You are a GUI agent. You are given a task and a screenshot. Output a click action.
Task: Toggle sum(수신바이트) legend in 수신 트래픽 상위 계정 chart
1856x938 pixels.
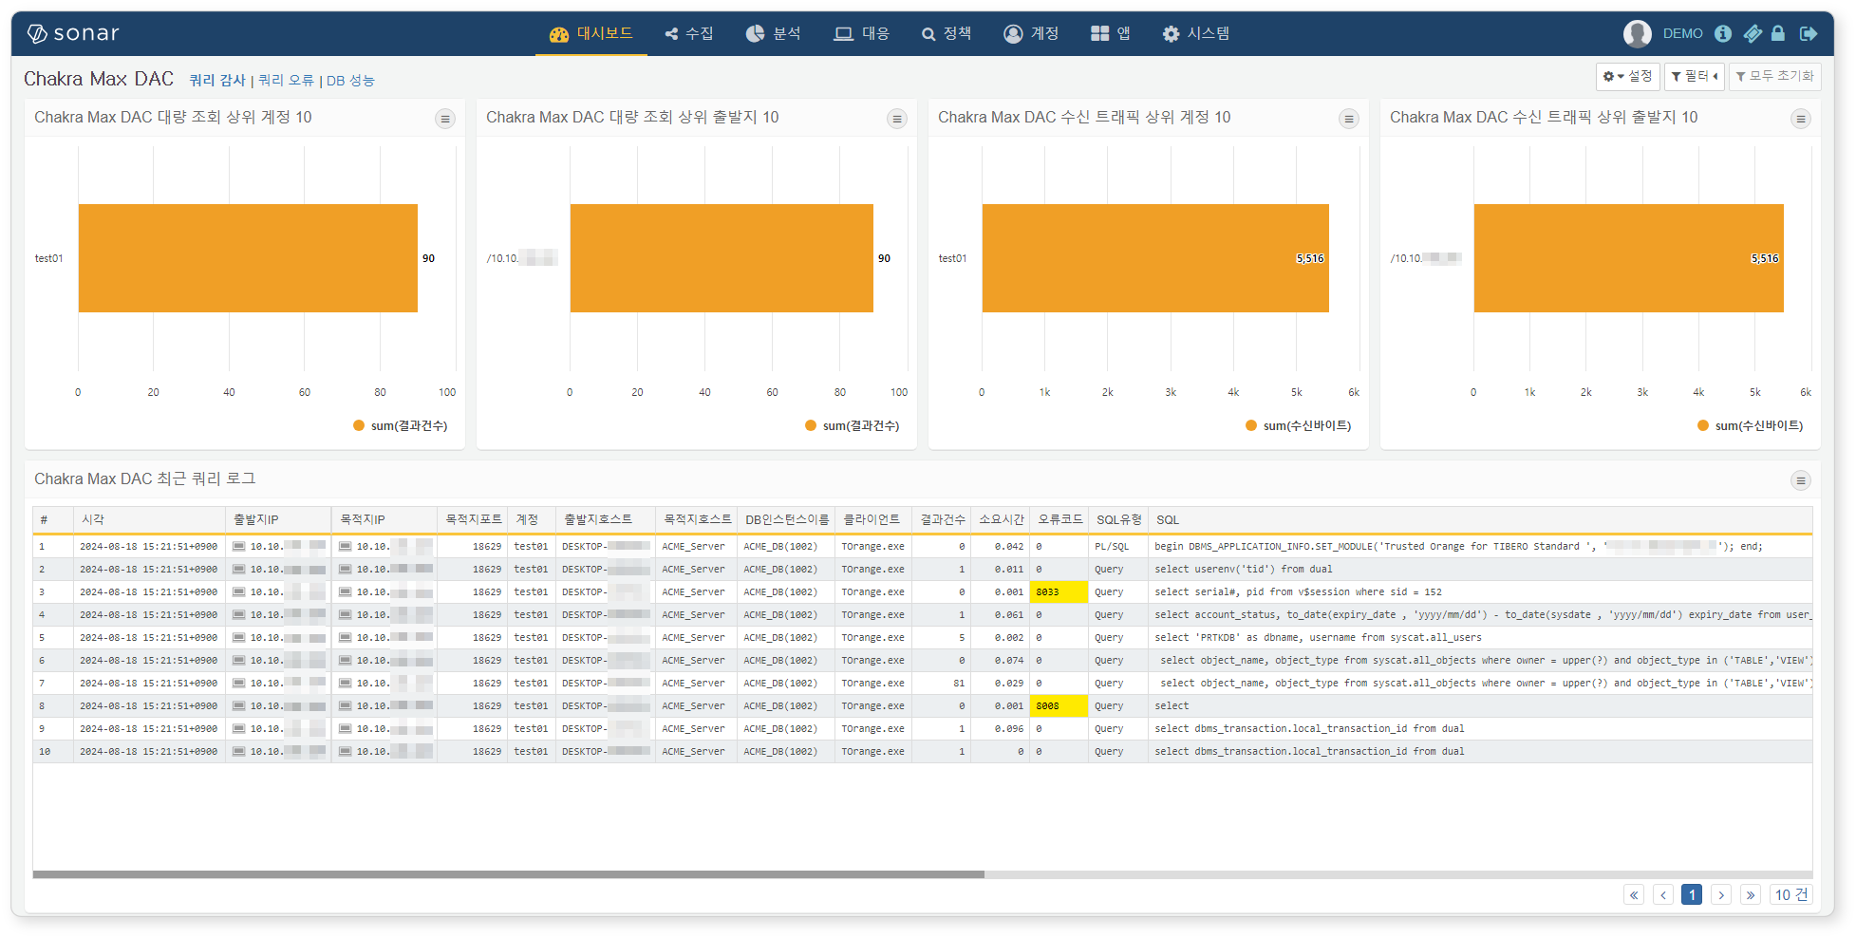pyautogui.click(x=1299, y=425)
